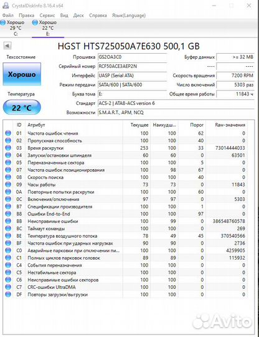The width and height of the screenshot is (259, 337).
Task: Select attribute text Время раскрутки
Action: click(x=45, y=148)
